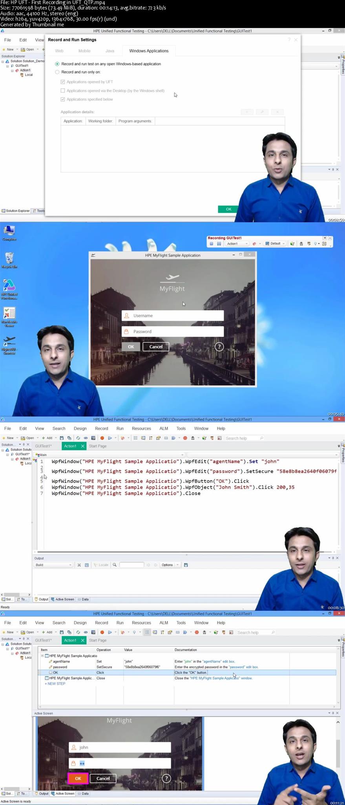Pause recording on the Recording GUITest1 toolbar
345x805 pixels.
tap(219, 244)
